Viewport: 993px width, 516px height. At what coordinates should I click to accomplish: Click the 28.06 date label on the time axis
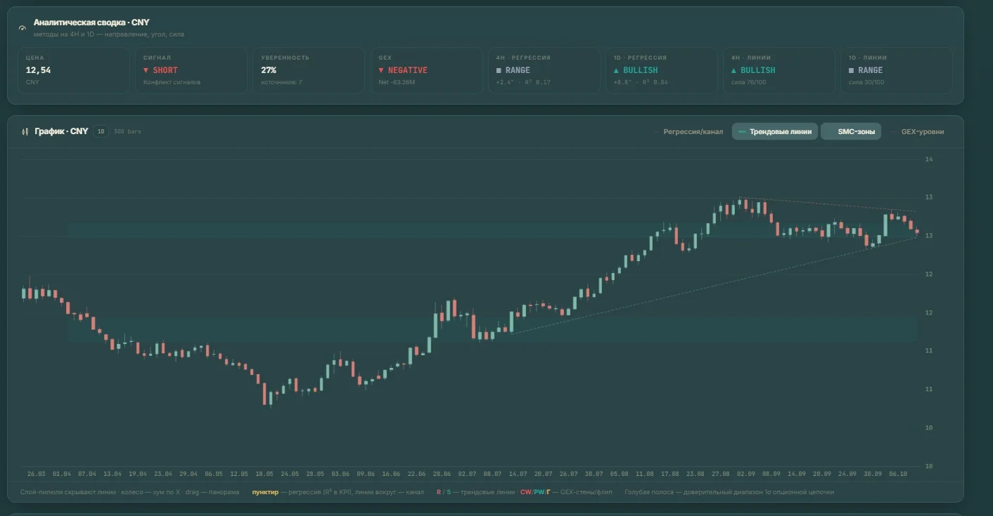pos(442,474)
